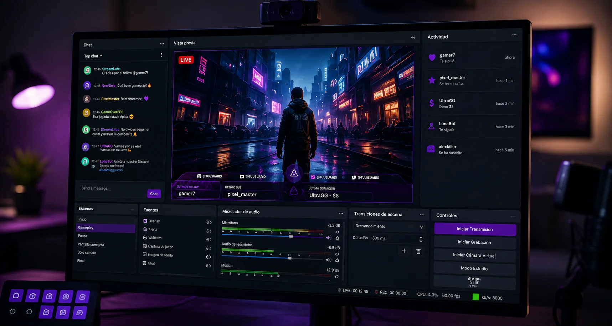Click UltraGG Donó $5 activity entry
The width and height of the screenshot is (612, 326).
point(471,104)
